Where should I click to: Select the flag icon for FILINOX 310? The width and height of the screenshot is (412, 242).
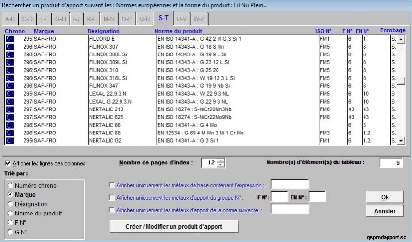[x=9, y=70]
